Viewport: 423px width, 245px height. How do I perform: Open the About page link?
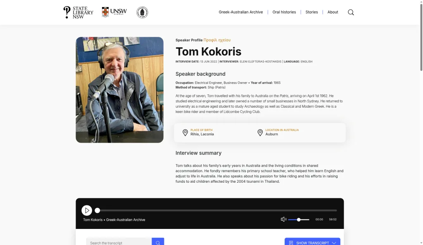[333, 12]
